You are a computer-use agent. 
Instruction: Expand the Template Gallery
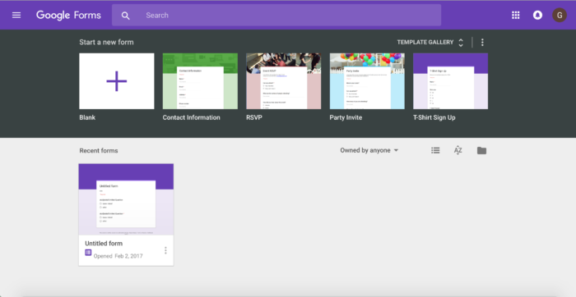point(430,42)
